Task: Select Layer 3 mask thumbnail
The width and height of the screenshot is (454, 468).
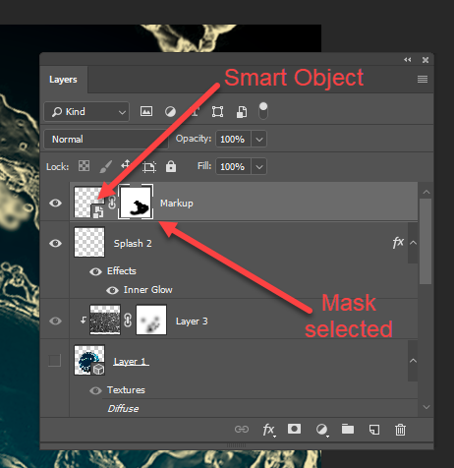Action: coord(151,320)
